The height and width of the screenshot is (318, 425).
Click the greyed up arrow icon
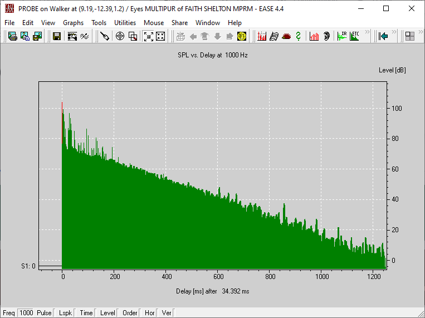(x=205, y=36)
